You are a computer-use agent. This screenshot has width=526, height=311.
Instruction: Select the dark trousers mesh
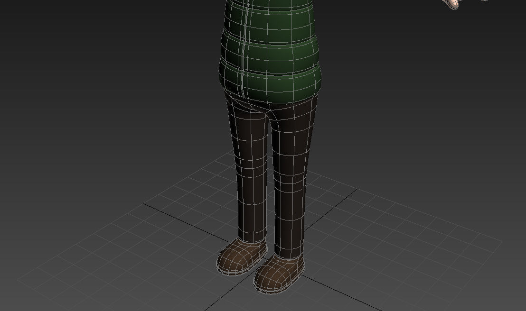pyautogui.click(x=271, y=174)
